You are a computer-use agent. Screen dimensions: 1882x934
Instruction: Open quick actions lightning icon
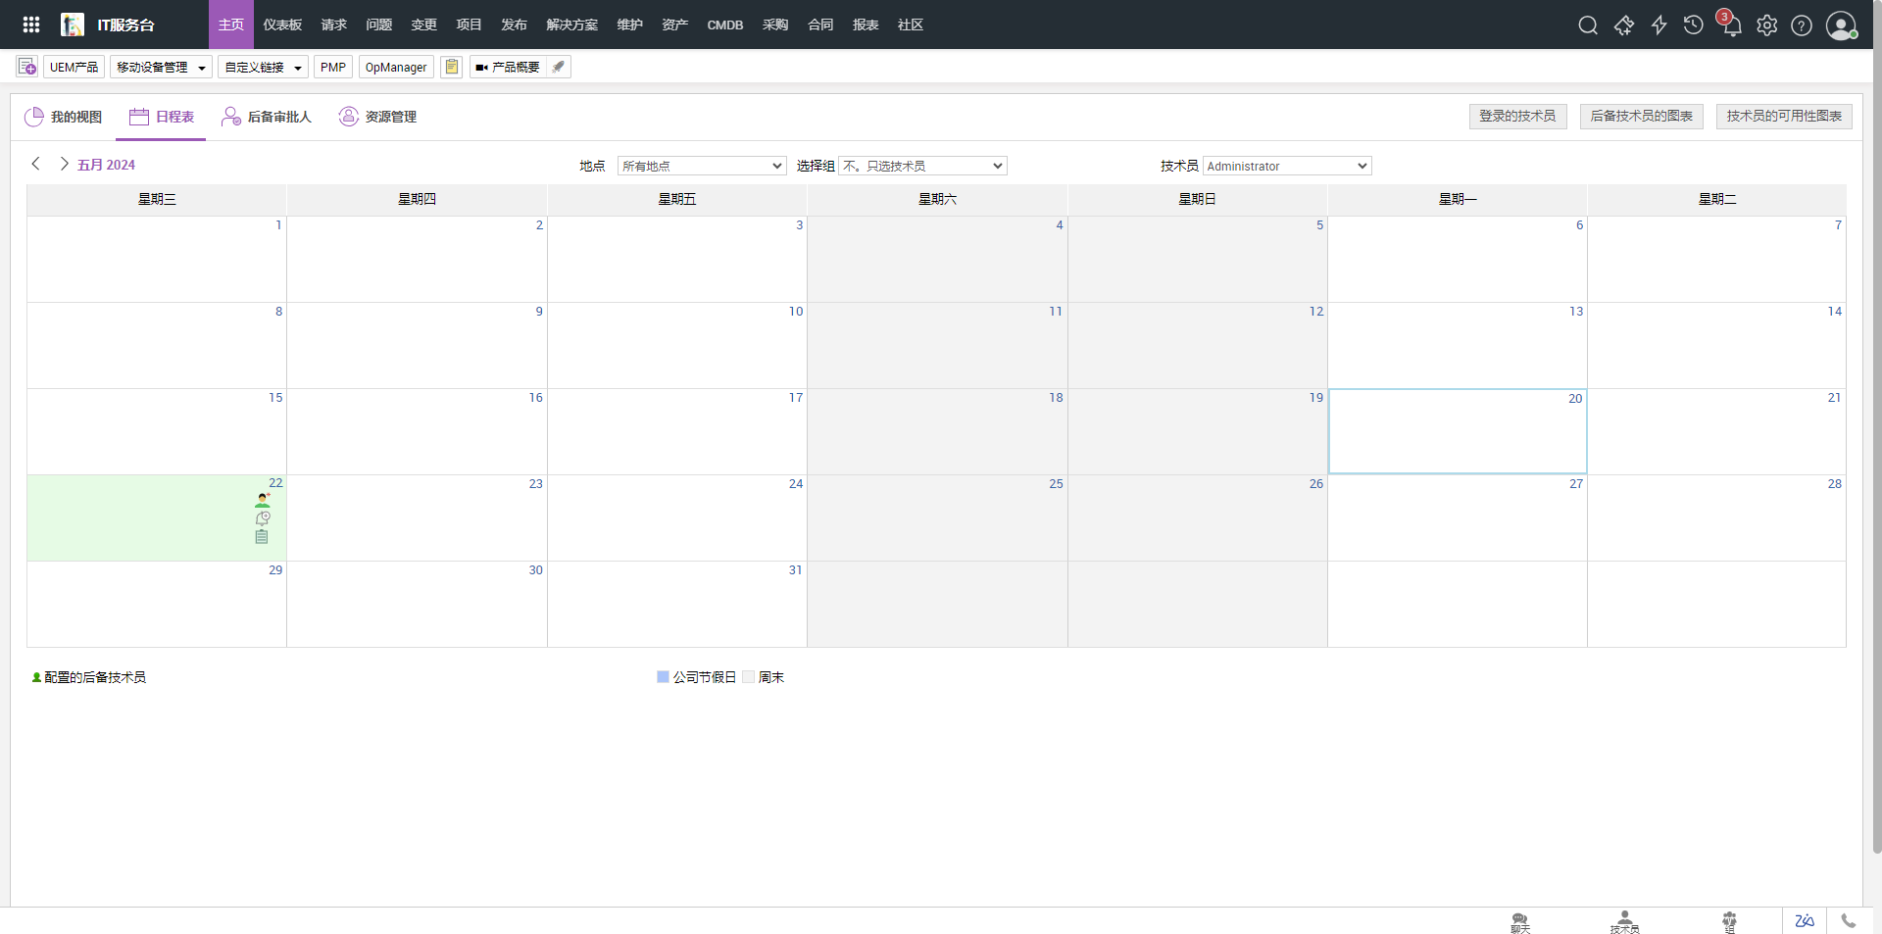click(x=1659, y=25)
